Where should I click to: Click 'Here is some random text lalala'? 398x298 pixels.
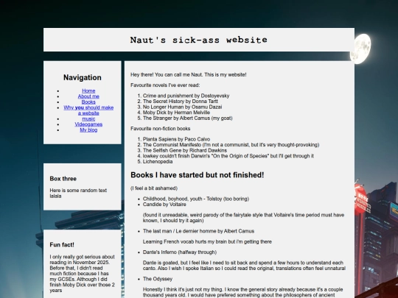[x=78, y=193]
